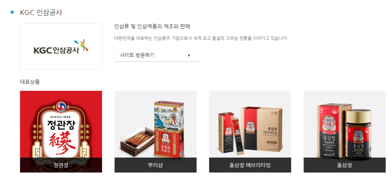
Task: Click the arrow on 사이트 방문하기 button
Action: click(x=189, y=55)
